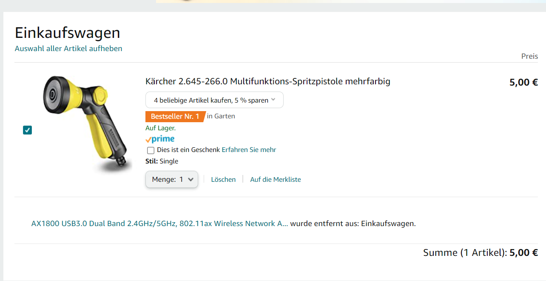Tick the 'Dies ist ein Geschenk' checkbox
The width and height of the screenshot is (546, 281).
[x=151, y=150]
